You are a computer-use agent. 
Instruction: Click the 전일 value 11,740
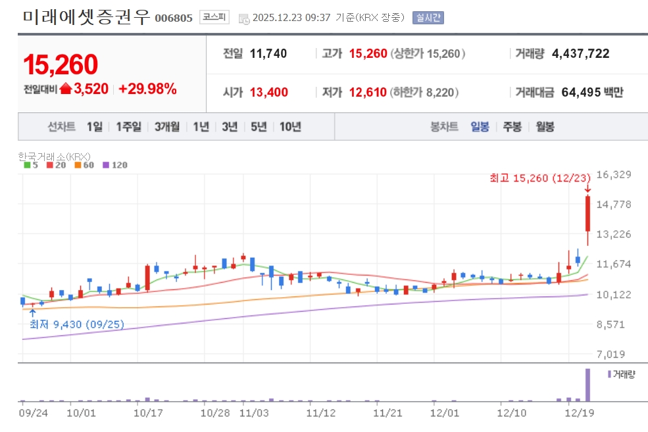pyautogui.click(x=268, y=53)
